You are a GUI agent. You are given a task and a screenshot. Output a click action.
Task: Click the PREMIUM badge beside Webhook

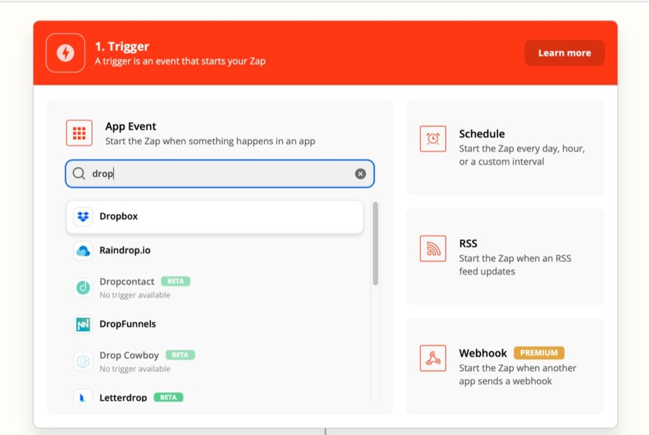539,353
